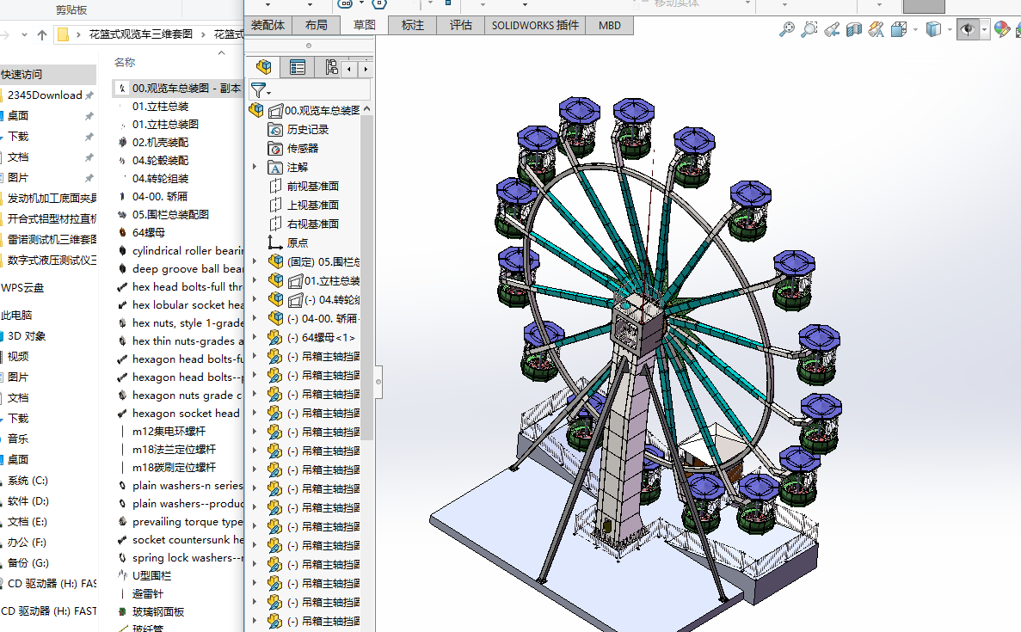Open the SOLIDWORKS 插件 tab
This screenshot has height=632, width=1021.
535,25
